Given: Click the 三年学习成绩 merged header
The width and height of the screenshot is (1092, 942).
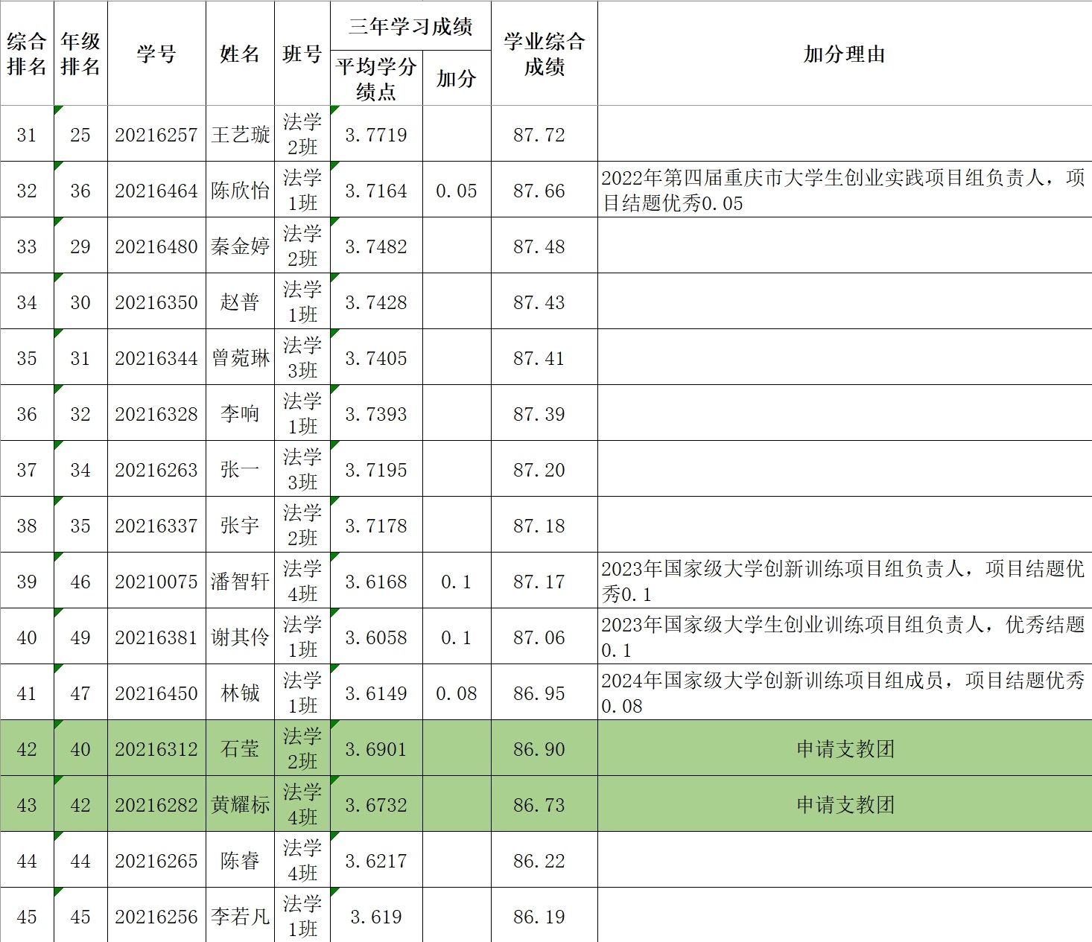Looking at the screenshot, I should (410, 27).
